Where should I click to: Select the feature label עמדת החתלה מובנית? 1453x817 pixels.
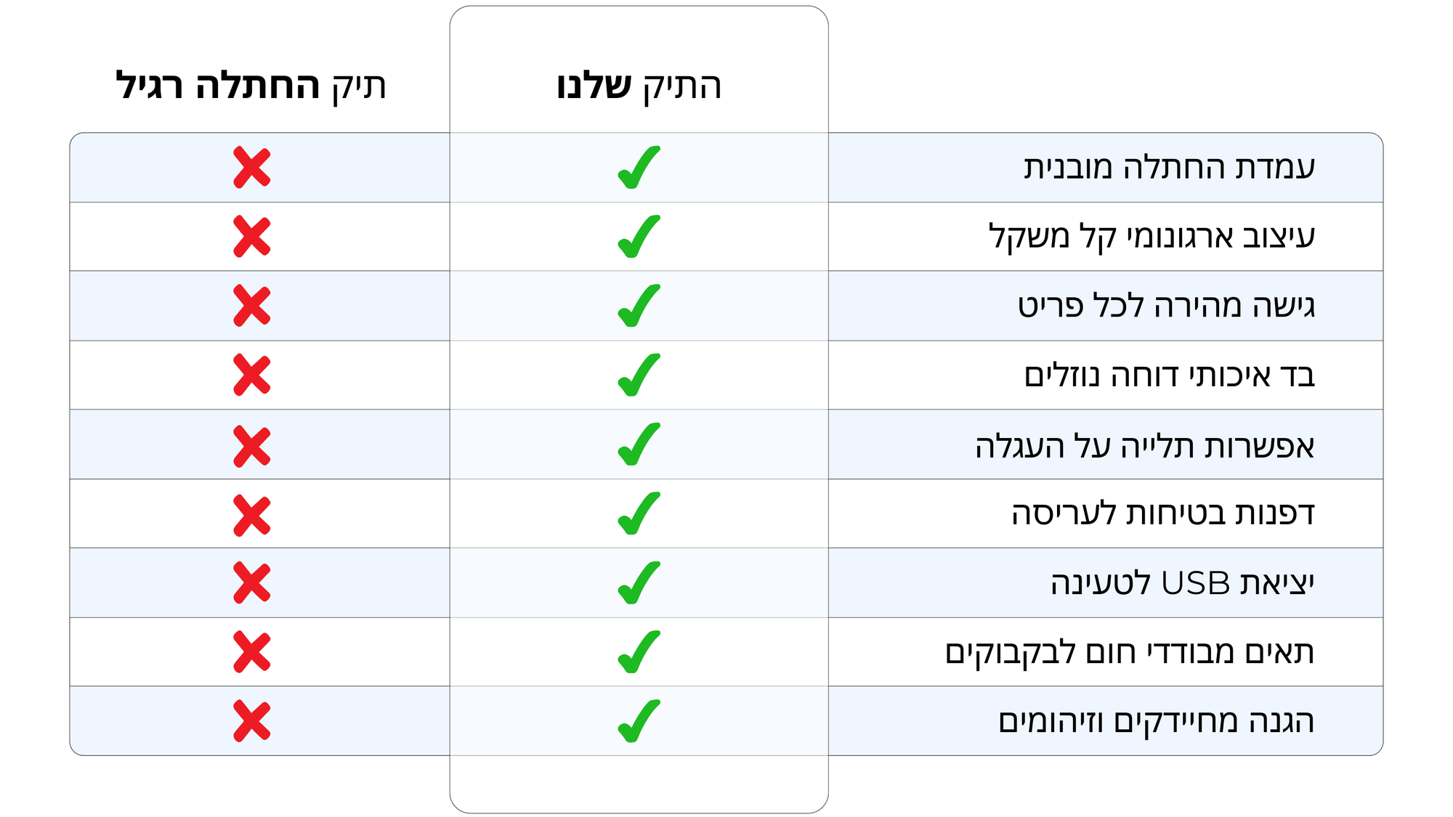(x=1169, y=168)
